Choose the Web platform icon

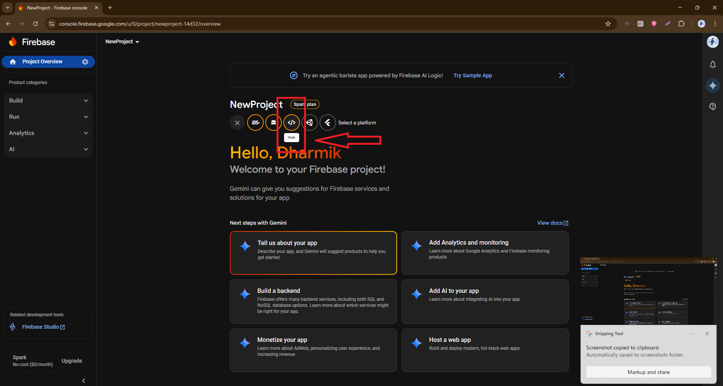[x=292, y=123]
